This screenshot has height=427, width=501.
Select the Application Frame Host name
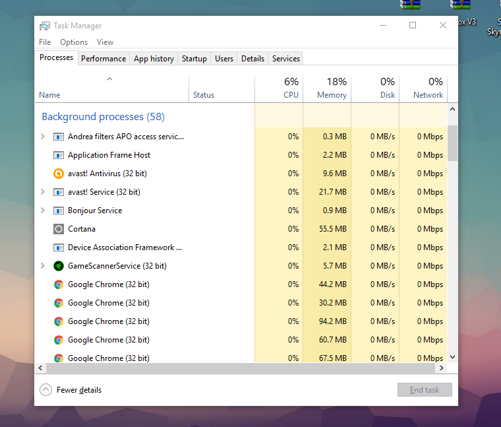point(109,155)
